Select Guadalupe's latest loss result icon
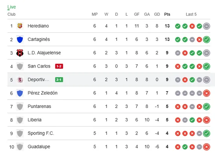This screenshot has width=215, height=157. tap(206, 147)
